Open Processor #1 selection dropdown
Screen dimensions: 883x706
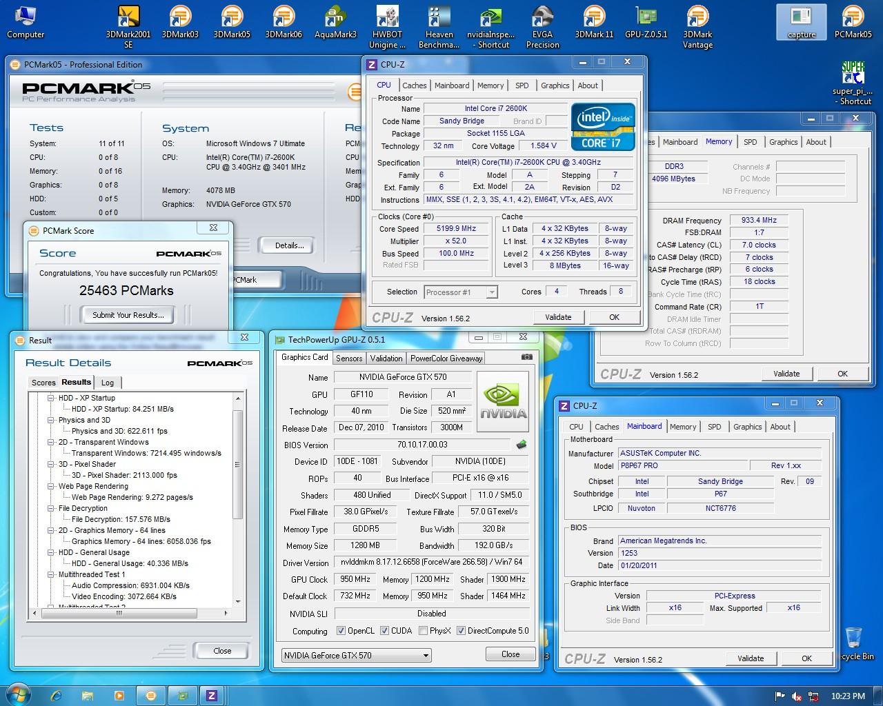click(x=461, y=292)
